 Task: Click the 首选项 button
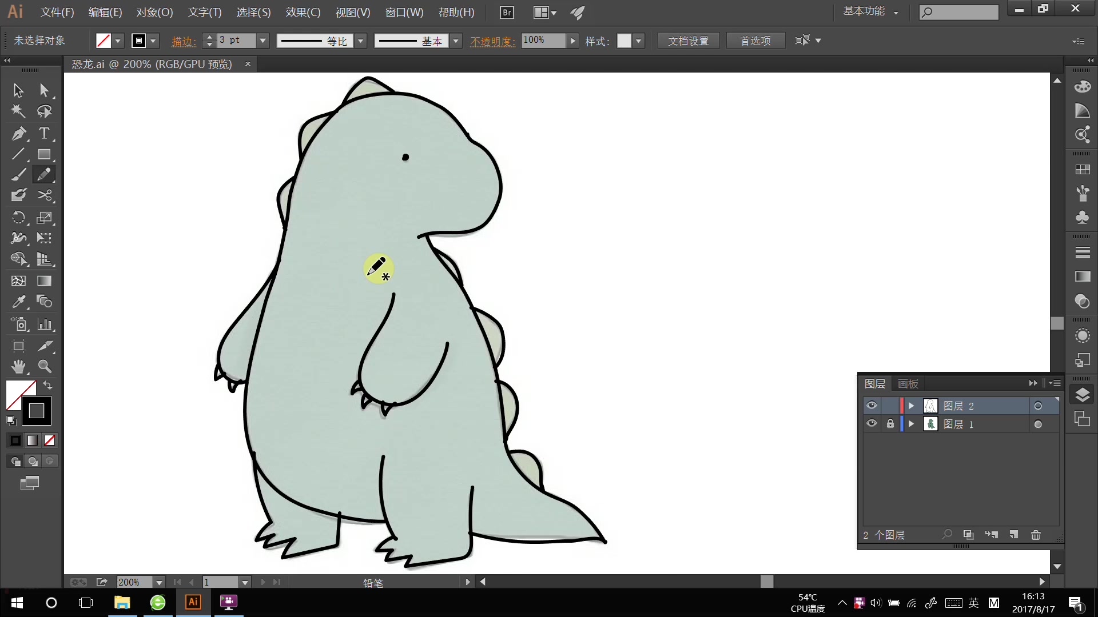coord(753,41)
